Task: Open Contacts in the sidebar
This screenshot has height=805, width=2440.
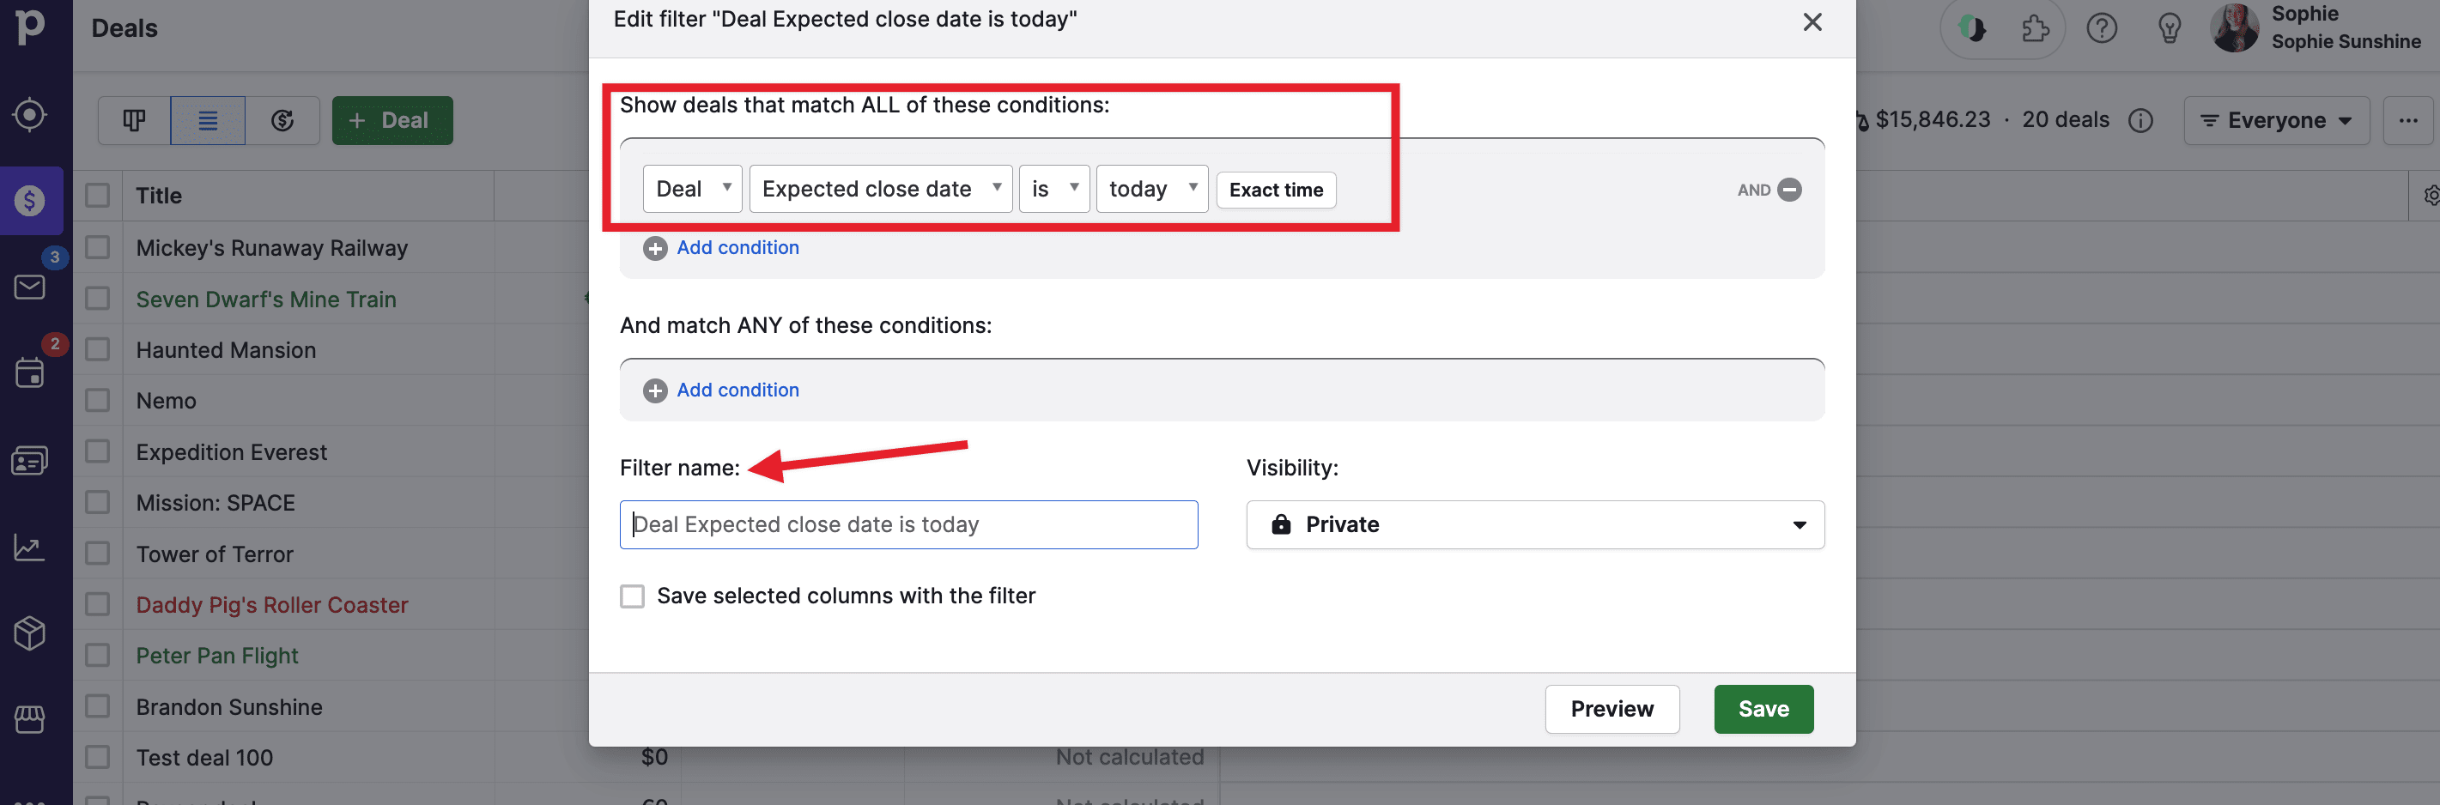Action: (x=29, y=460)
